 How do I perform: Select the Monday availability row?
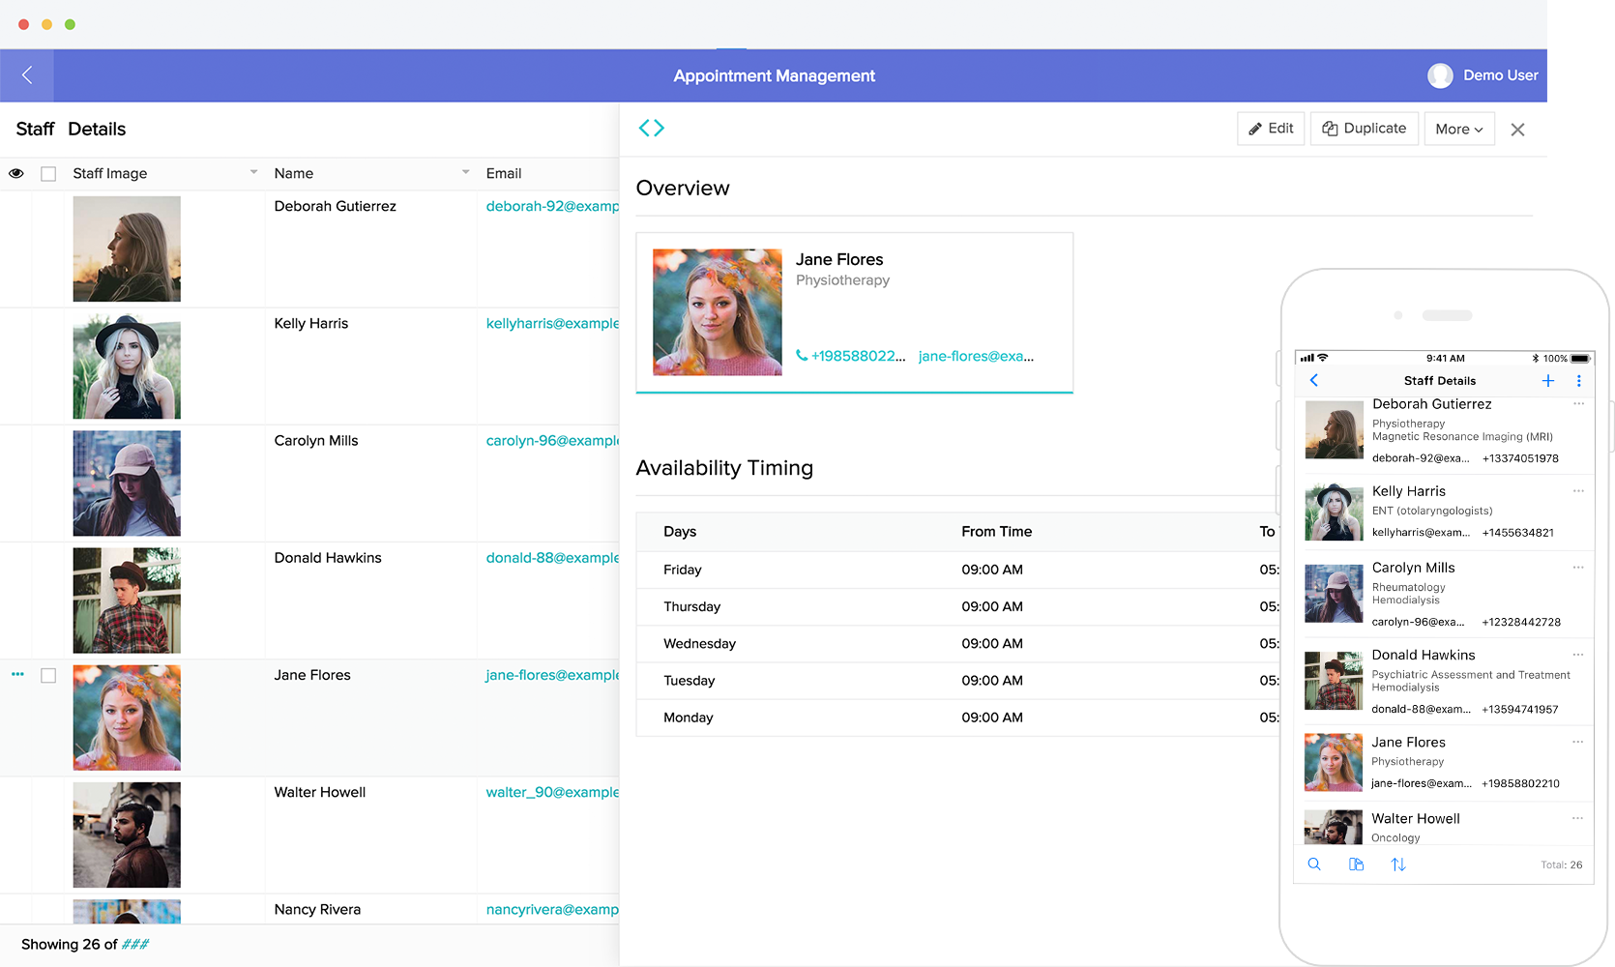pyautogui.click(x=957, y=718)
